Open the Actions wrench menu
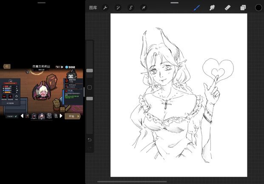 tap(105, 8)
